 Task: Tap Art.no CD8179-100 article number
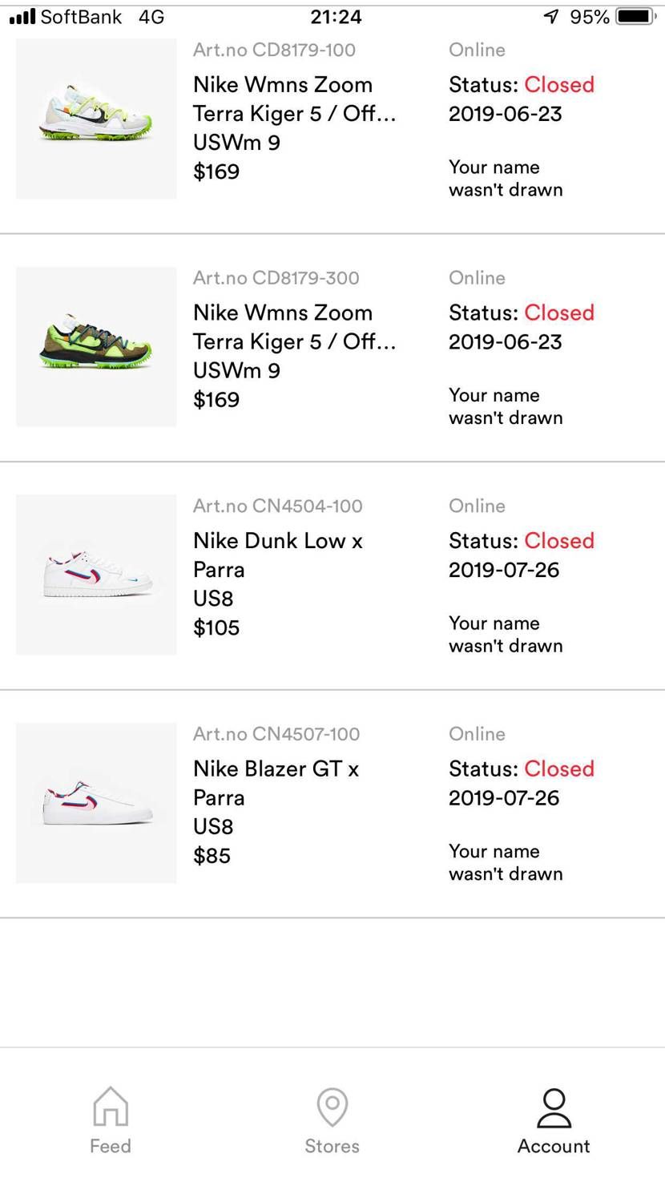click(274, 50)
